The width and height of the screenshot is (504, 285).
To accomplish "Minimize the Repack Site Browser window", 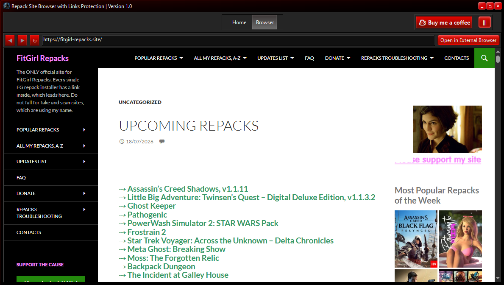I will [x=482, y=6].
